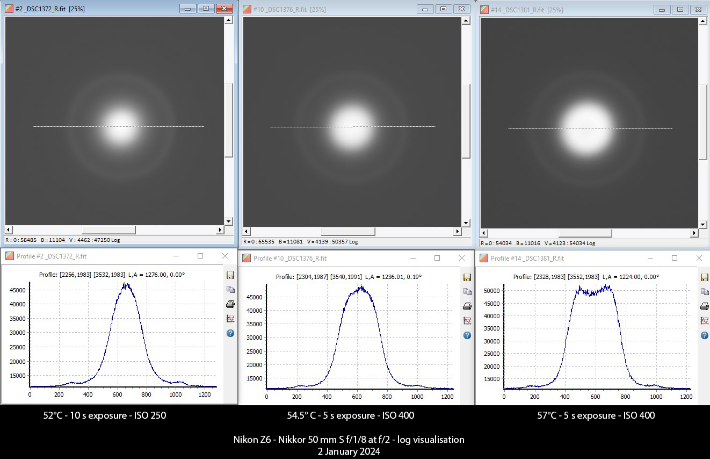Open graph settings in Profile #10 window
This screenshot has height=459, width=710.
(x=467, y=321)
